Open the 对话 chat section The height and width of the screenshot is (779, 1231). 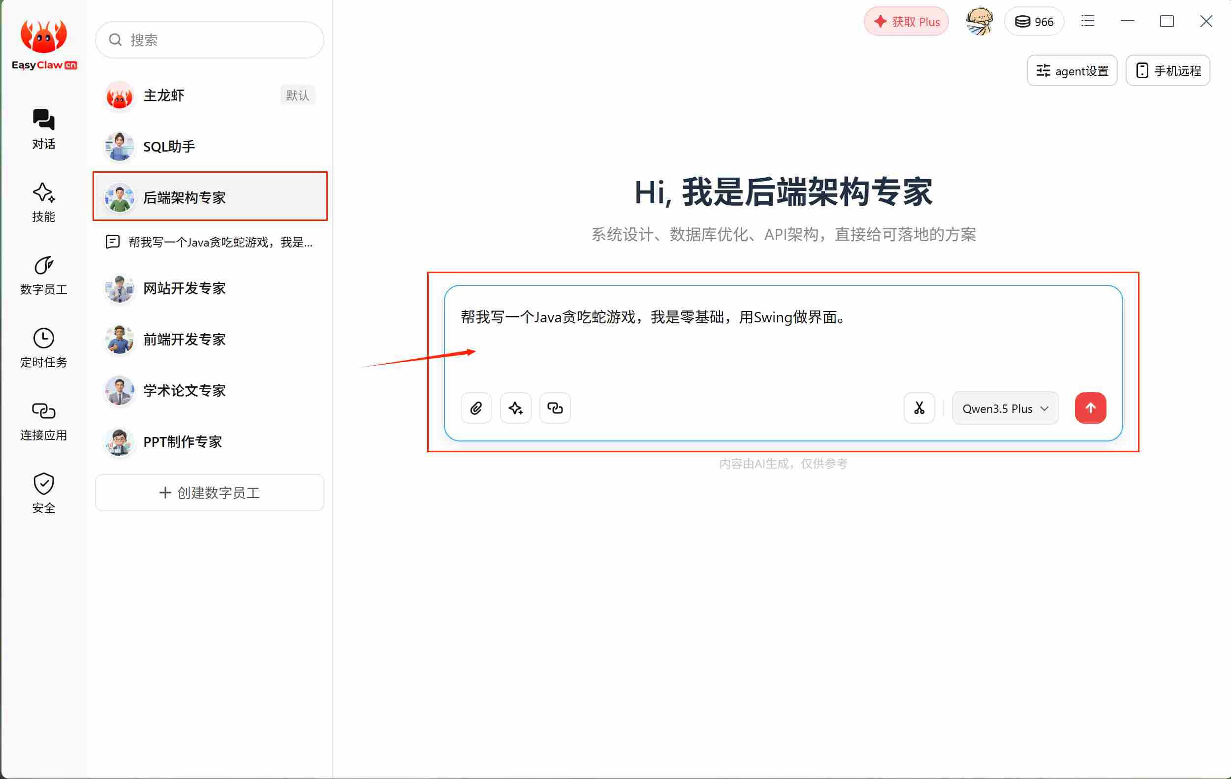[43, 129]
